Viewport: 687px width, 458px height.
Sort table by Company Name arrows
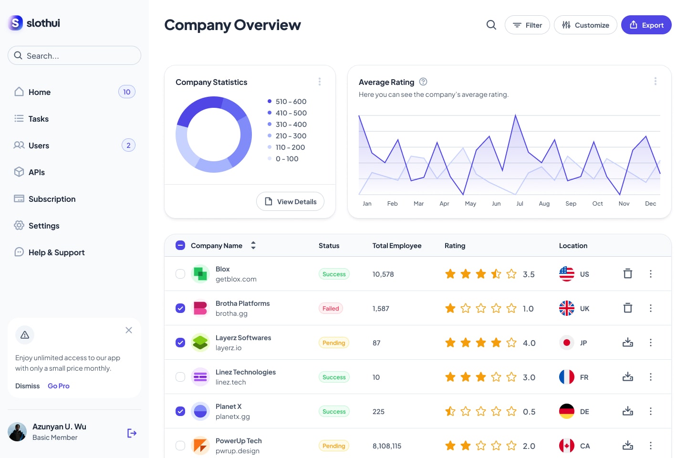(253, 245)
